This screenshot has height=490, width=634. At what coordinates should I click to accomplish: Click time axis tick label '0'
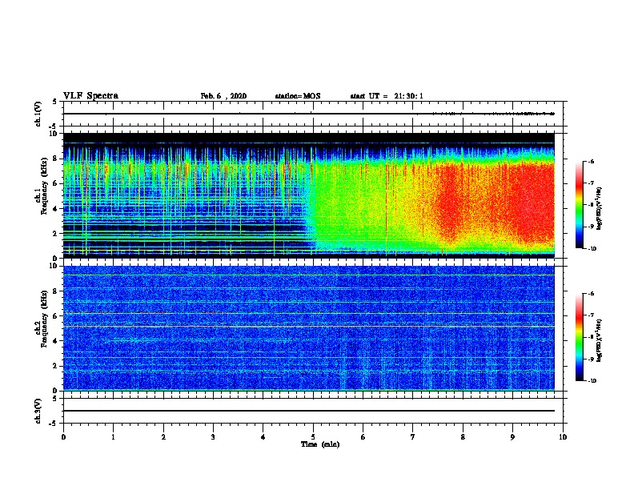point(63,436)
